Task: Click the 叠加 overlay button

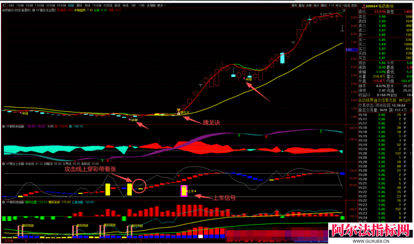Action: [x=301, y=5]
